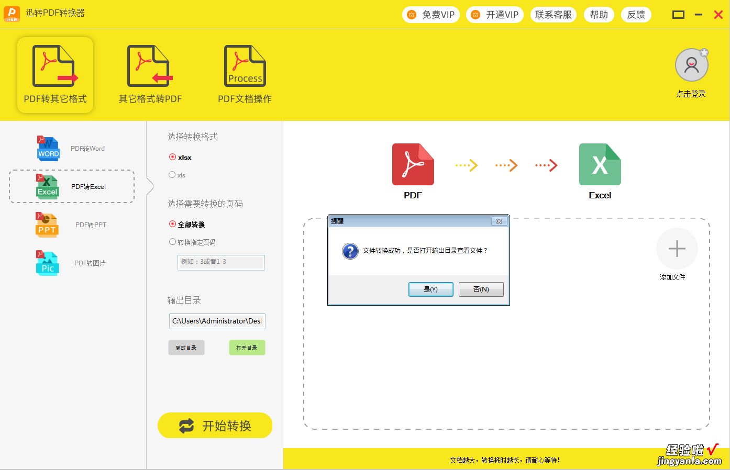Click the page range input field

click(221, 262)
